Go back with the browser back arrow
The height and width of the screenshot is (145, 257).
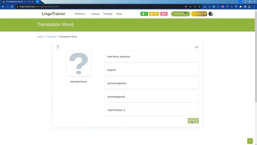[3, 6]
